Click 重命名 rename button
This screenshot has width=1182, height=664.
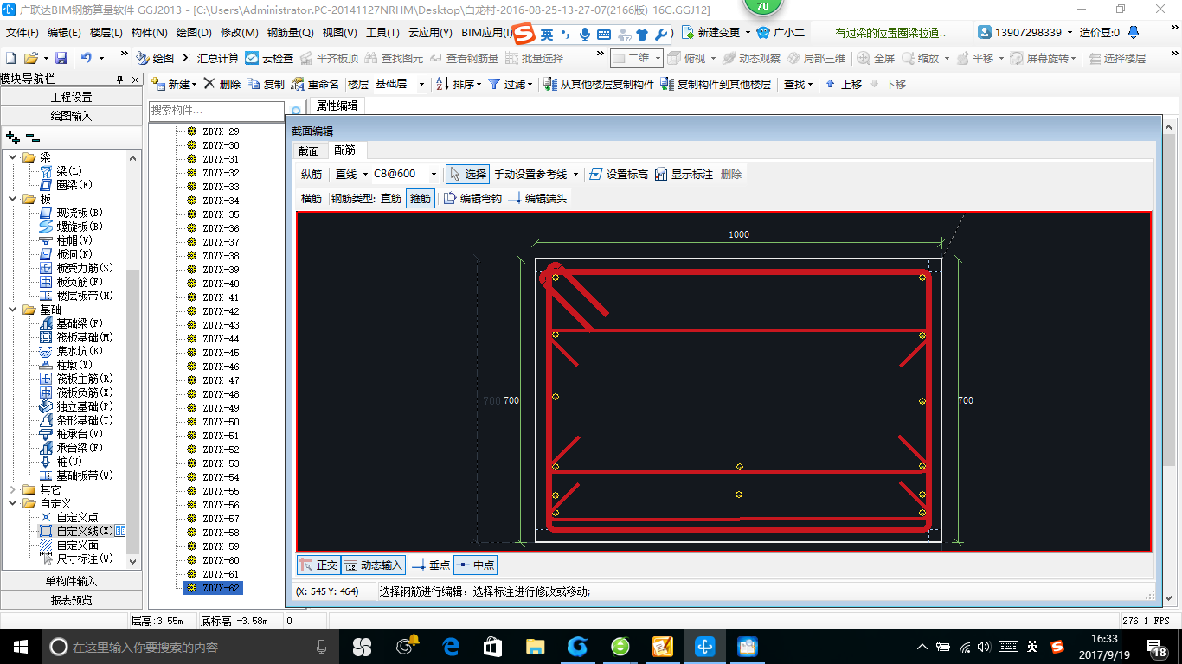(x=316, y=84)
